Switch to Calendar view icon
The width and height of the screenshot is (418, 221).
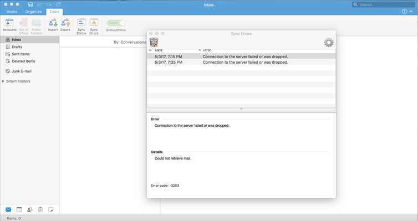19,209
